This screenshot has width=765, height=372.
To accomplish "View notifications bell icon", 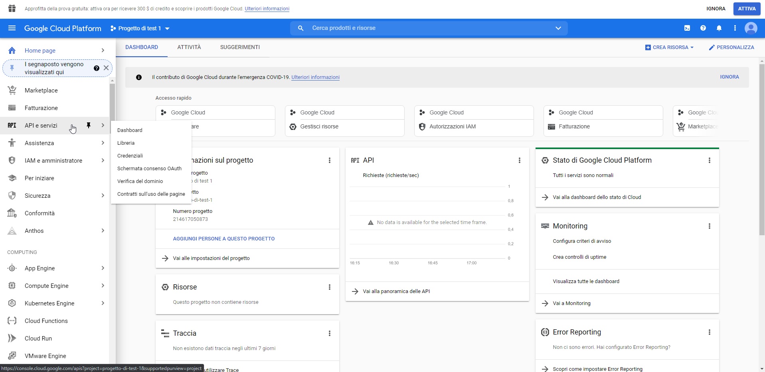I will pos(719,28).
